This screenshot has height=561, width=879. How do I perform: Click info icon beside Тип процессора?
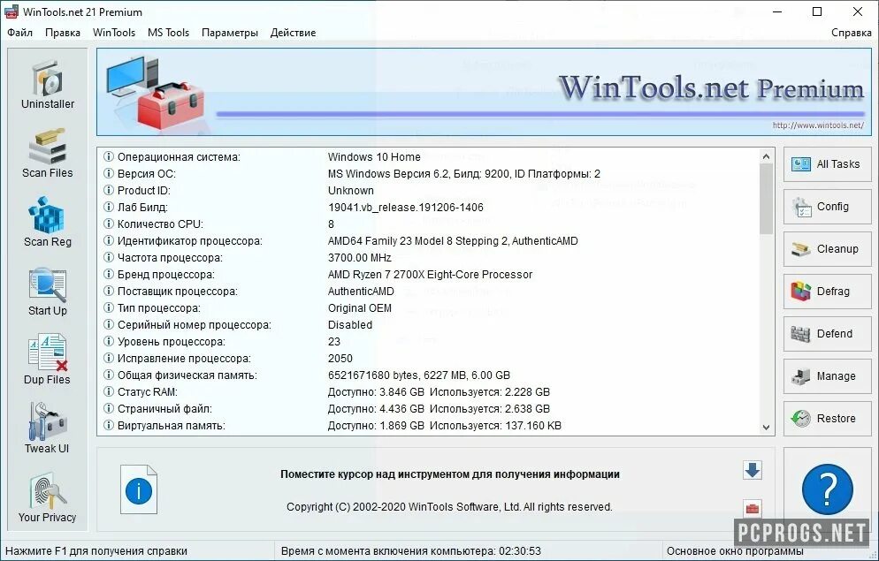(109, 308)
